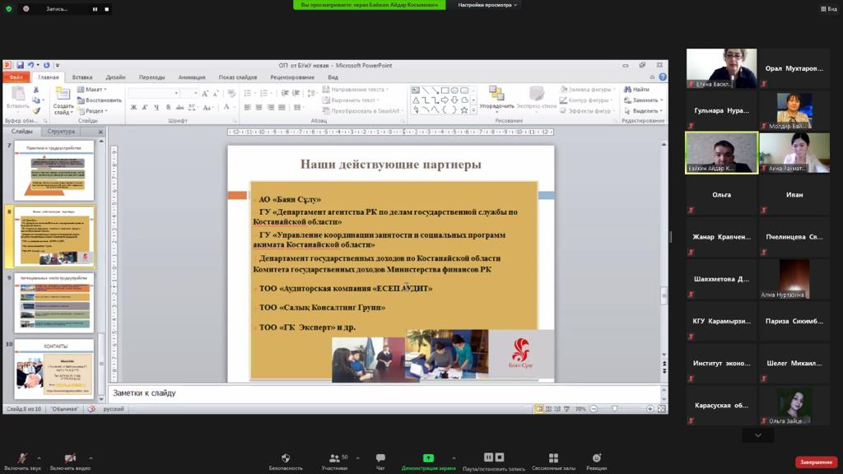This screenshot has width=843, height=474.
Task: Expand Настройки просмотра view options dropdown
Action: (x=487, y=5)
